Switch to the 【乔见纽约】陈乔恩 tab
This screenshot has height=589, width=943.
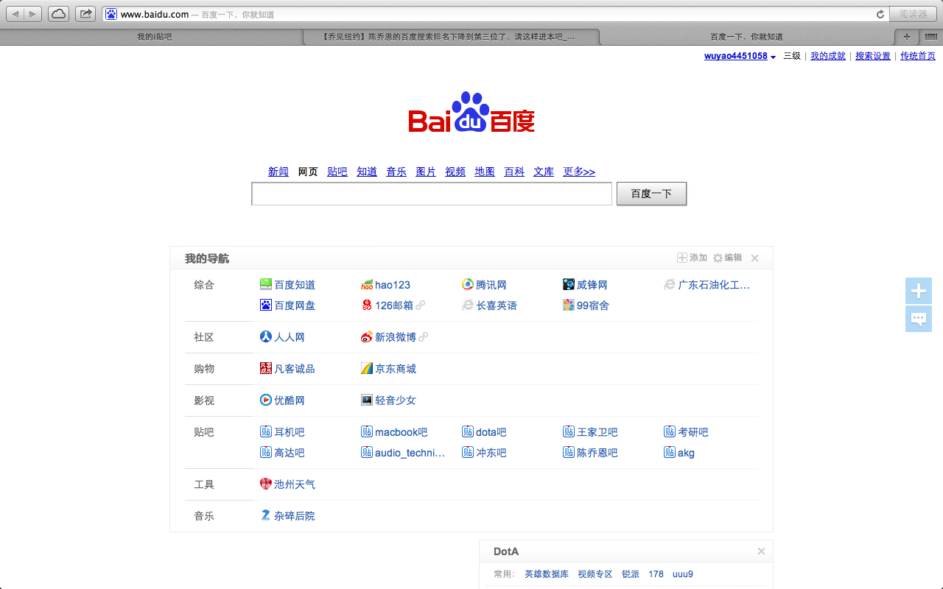pyautogui.click(x=450, y=37)
